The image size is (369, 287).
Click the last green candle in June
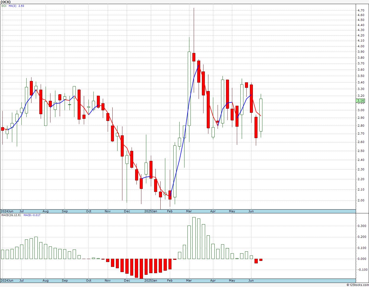261,115
